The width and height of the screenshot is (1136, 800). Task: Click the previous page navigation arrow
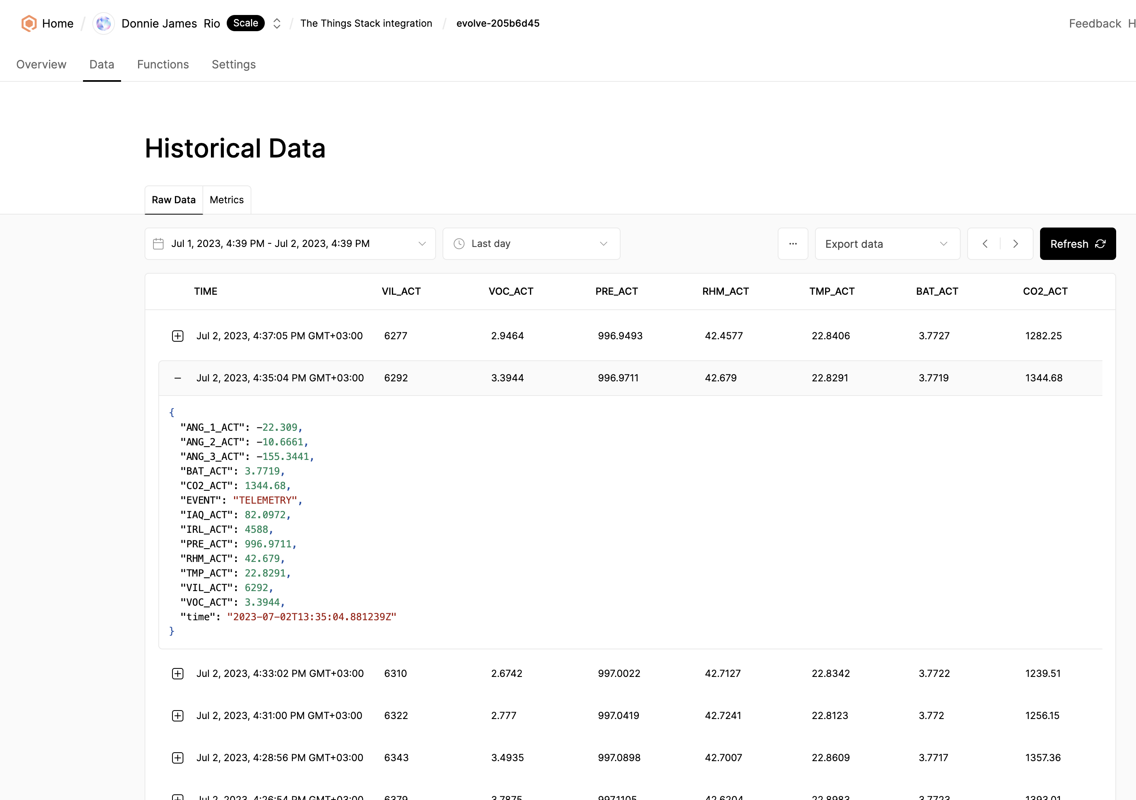[x=985, y=243]
